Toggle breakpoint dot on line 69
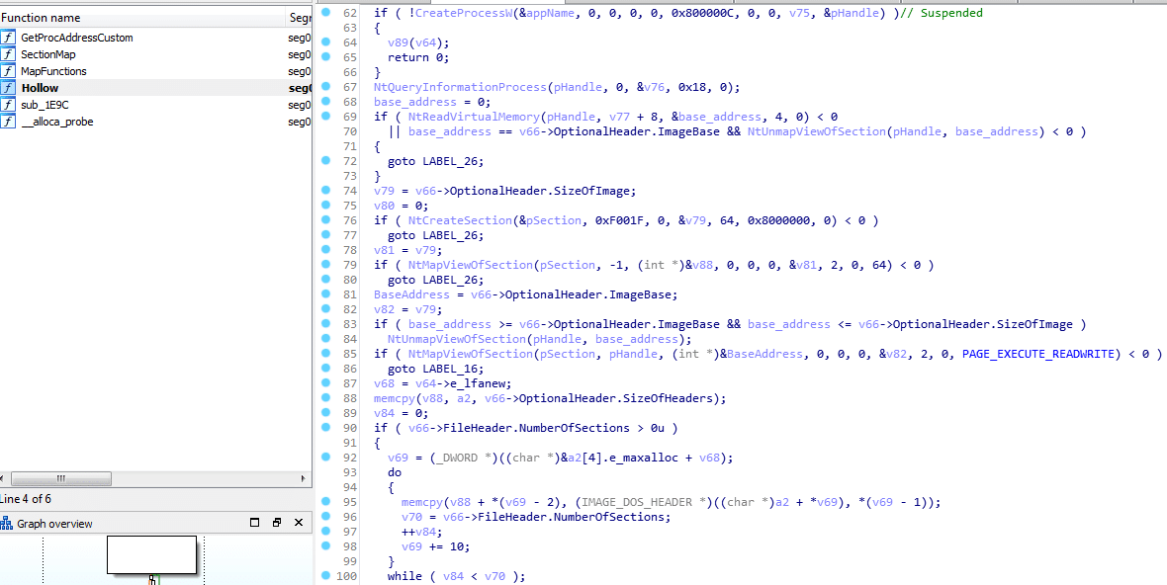 click(326, 116)
